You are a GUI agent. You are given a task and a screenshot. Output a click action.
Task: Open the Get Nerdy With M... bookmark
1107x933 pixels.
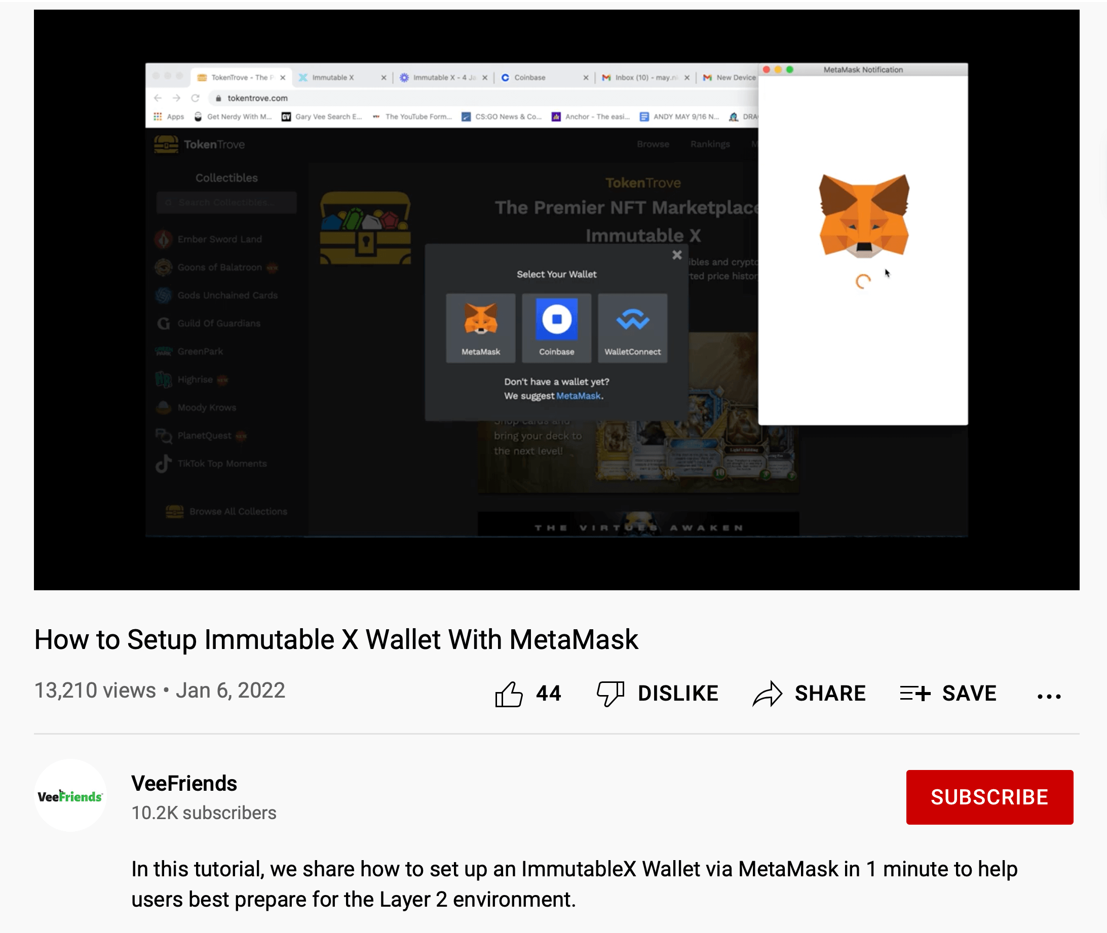[233, 116]
